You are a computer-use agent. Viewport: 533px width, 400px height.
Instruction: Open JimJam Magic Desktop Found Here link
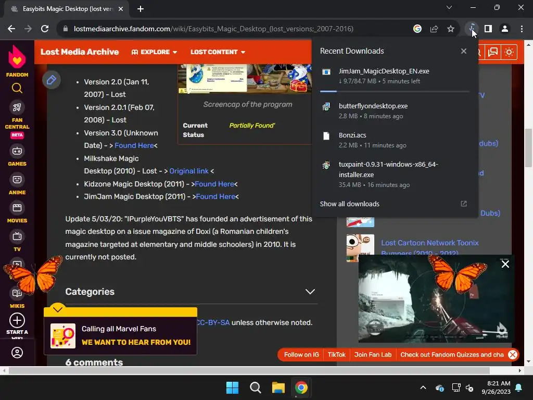[215, 196]
